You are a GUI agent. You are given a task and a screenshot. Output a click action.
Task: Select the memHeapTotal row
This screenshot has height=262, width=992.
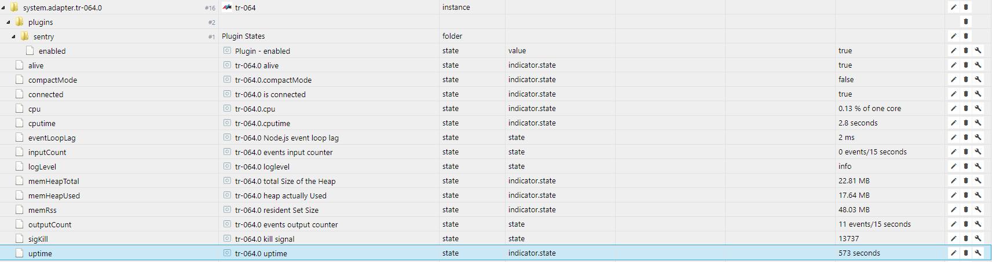point(53,181)
